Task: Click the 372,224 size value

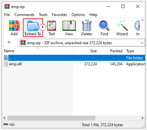Action: pos(91,64)
